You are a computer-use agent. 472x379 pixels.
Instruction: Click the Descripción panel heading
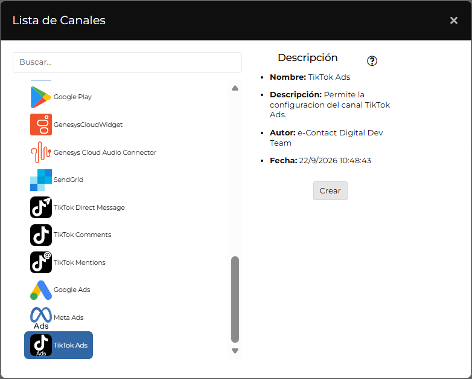[x=308, y=57]
